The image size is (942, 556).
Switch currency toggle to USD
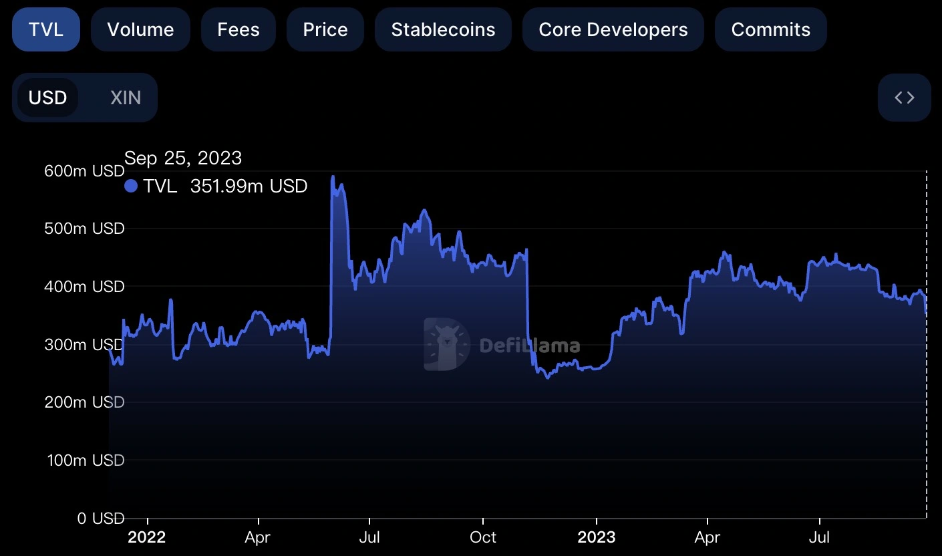click(48, 98)
